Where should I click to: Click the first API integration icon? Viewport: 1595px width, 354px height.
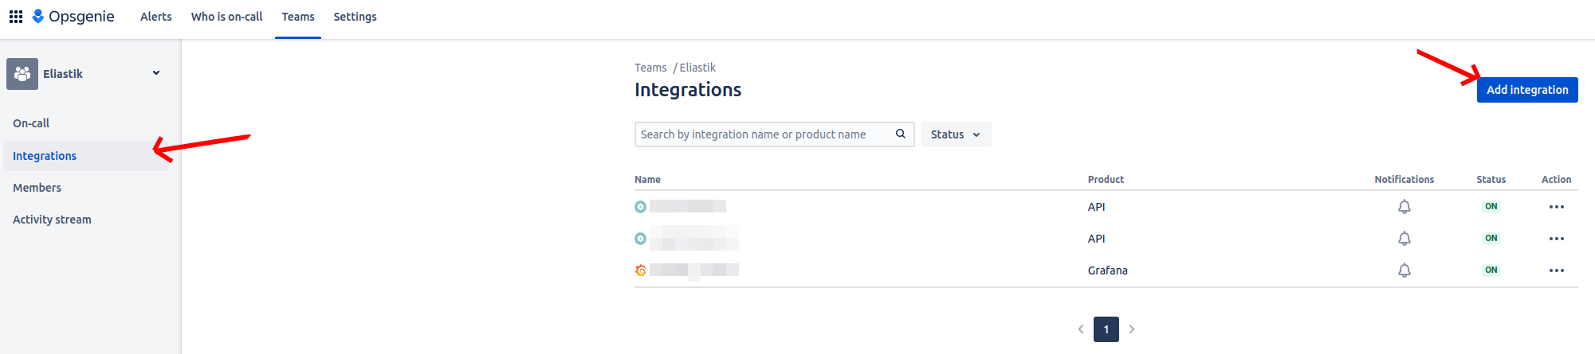tap(640, 207)
